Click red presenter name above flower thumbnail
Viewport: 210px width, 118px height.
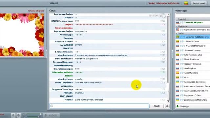36,11
